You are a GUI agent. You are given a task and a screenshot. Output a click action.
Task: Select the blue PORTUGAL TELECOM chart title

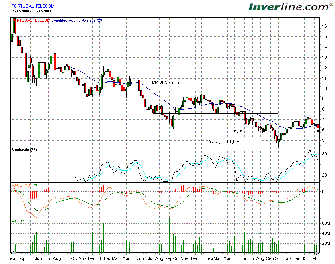point(33,6)
